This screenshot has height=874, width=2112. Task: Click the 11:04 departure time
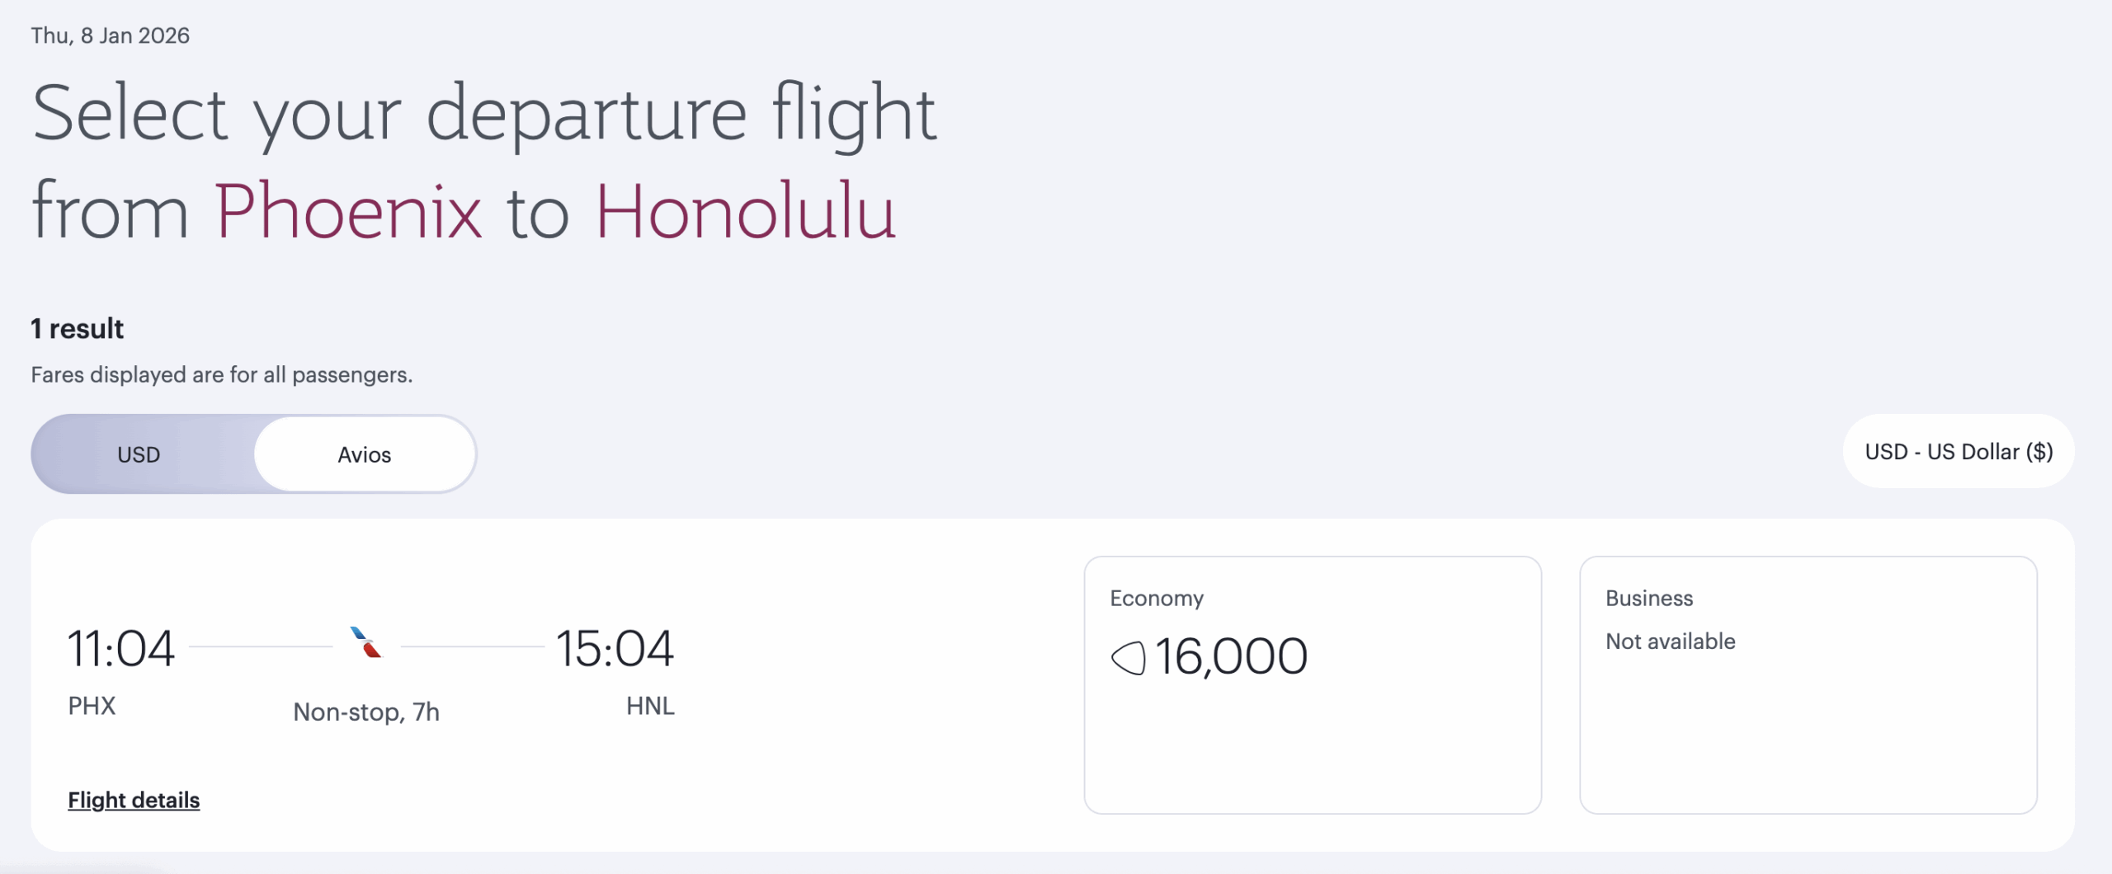click(120, 648)
